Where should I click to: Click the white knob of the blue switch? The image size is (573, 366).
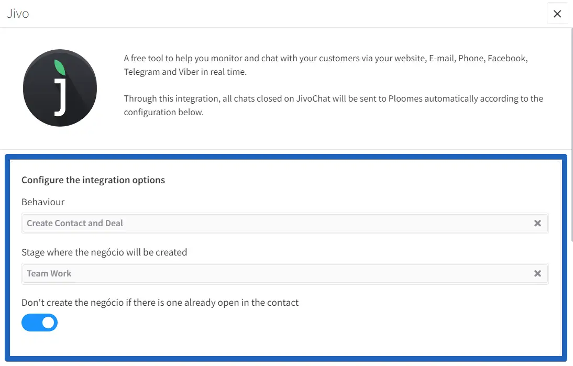pyautogui.click(x=48, y=323)
